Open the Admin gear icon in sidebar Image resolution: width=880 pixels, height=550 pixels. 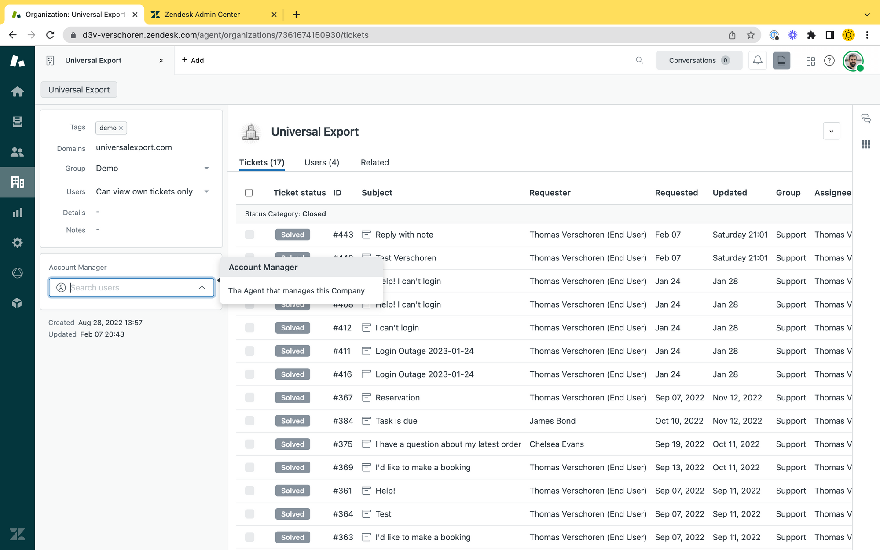coord(17,243)
